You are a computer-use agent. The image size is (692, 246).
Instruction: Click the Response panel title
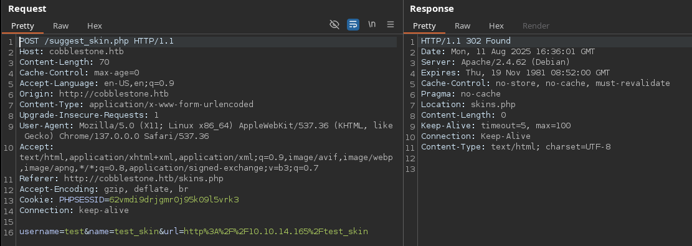coord(432,9)
